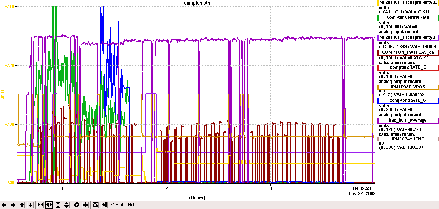Shift the plot up using the up arrow
This screenshot has width=439, height=209.
point(22,205)
